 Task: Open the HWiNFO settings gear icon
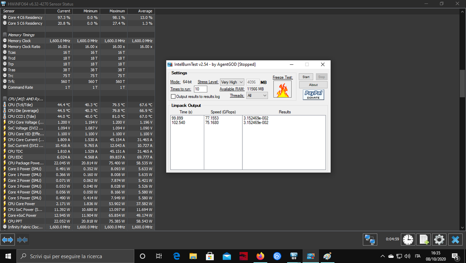point(439,239)
